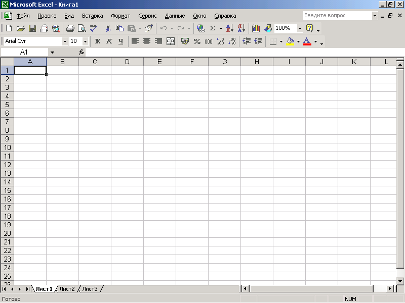This screenshot has height=303, width=405.
Task: Select the Format Painter brush
Action: [x=149, y=28]
